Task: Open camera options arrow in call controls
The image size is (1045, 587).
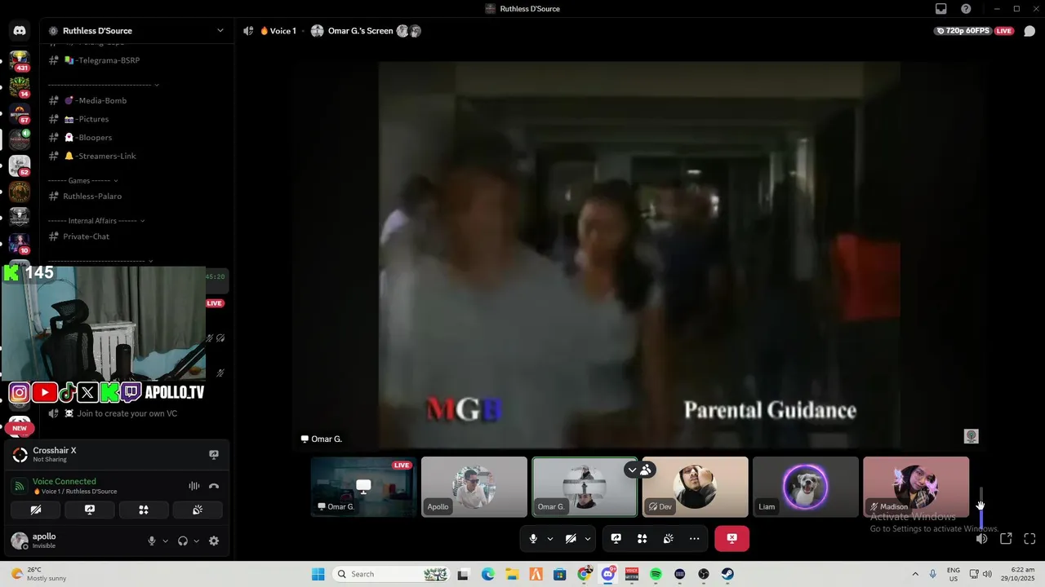Action: 587,538
